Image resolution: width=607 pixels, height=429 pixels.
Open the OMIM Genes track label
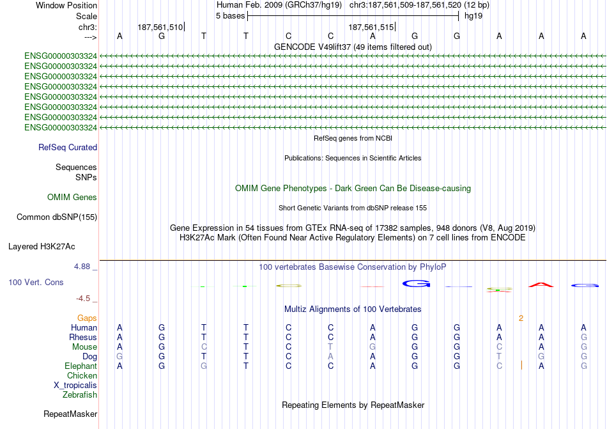pos(72,198)
